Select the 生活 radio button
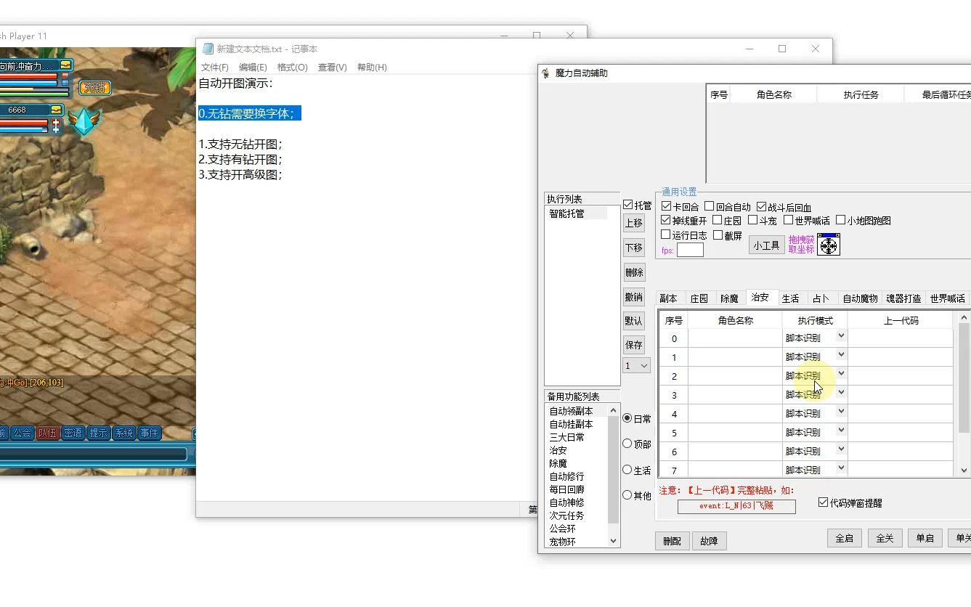Viewport: 971px width, 607px height. 627,470
